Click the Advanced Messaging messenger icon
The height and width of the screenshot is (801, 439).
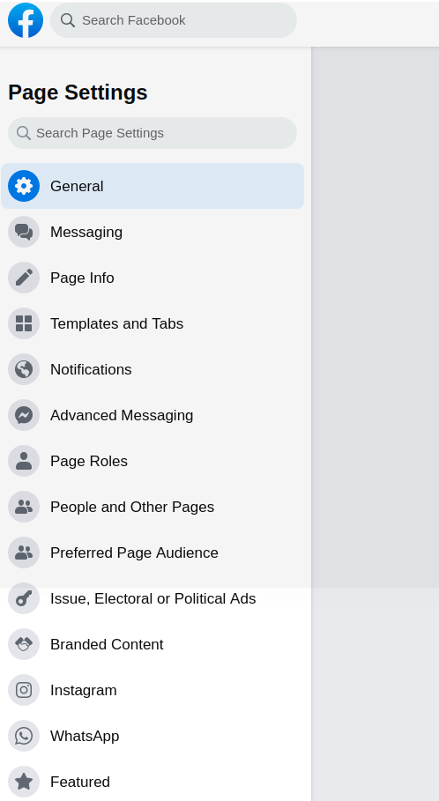coord(24,415)
